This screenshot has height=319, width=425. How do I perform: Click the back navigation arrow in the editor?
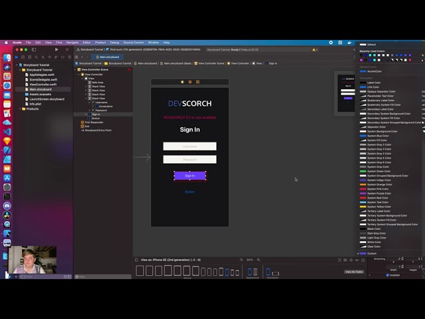point(82,57)
